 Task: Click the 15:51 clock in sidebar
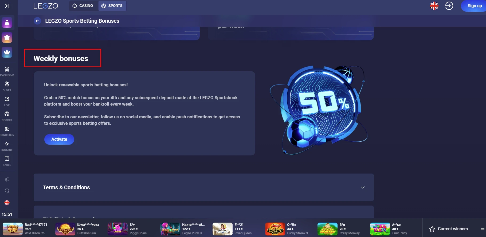pos(7,214)
